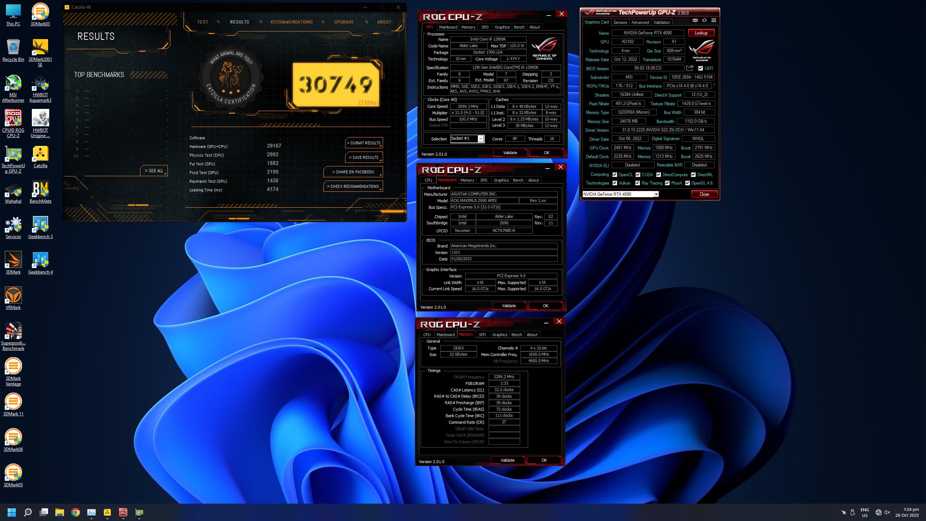
Task: Go to the TEST tab in Catzilla
Action: click(x=203, y=22)
